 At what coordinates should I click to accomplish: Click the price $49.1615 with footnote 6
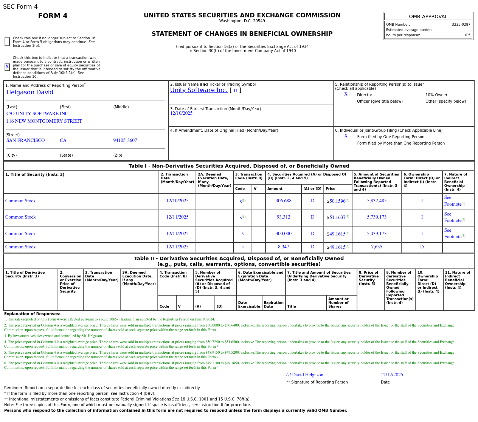[338, 247]
